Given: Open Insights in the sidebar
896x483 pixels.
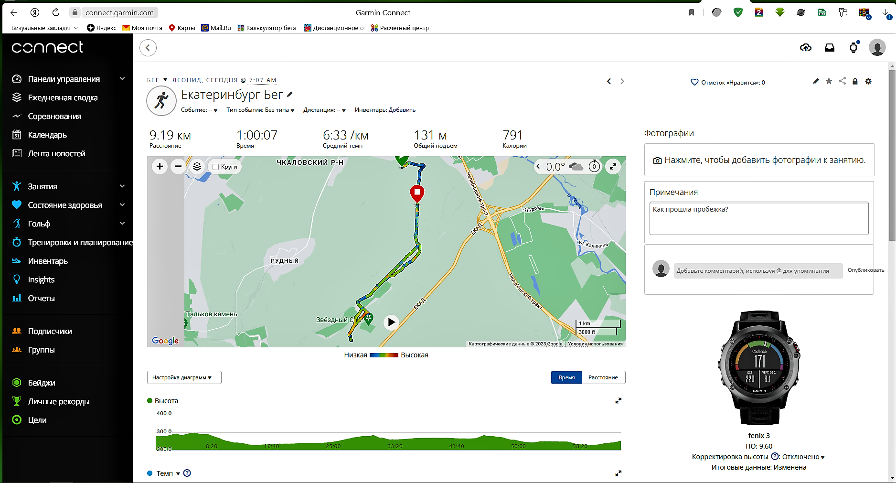Looking at the screenshot, I should [41, 279].
